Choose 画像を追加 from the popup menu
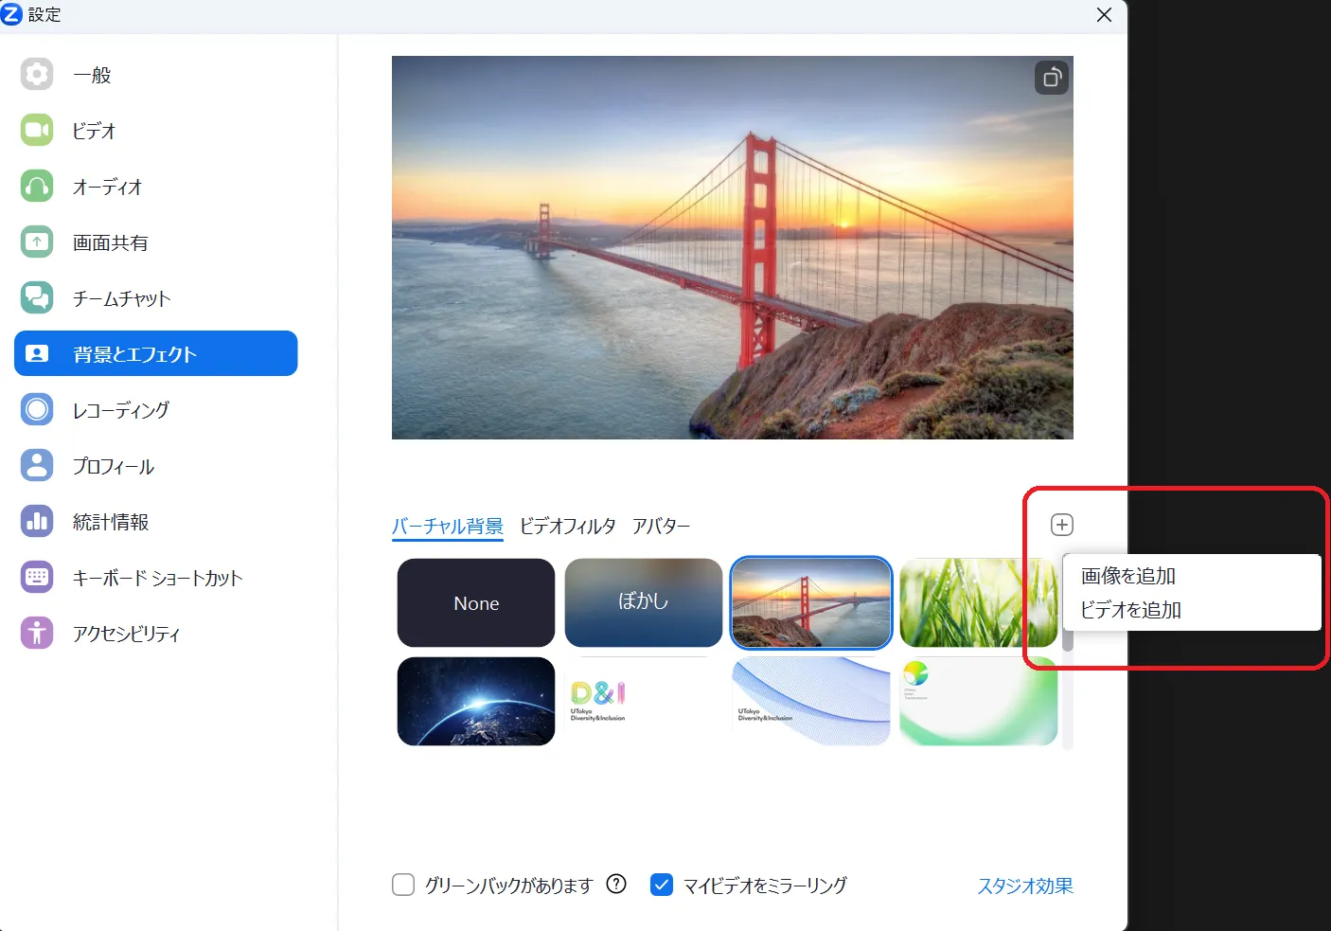Viewport: 1331px width, 931px height. 1128,576
